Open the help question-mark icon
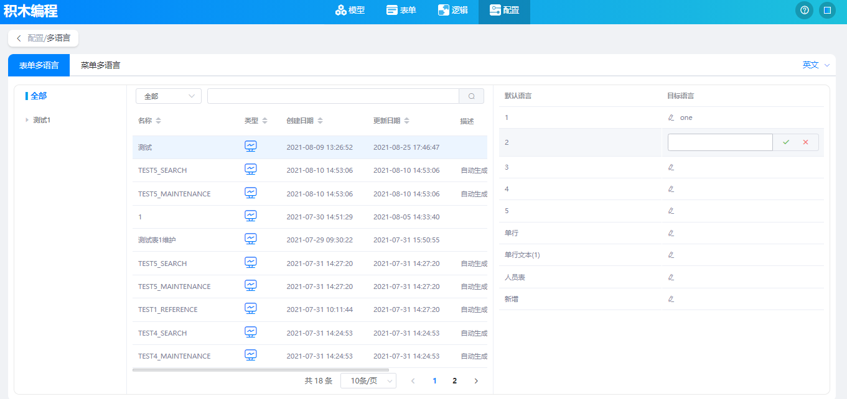Viewport: 847px width, 399px height. coord(805,10)
